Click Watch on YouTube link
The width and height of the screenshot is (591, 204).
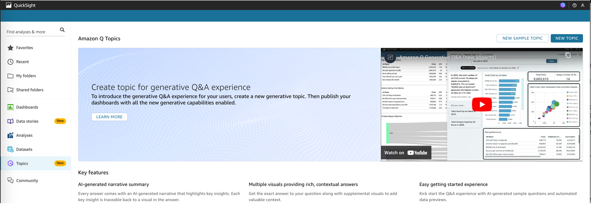[x=406, y=153]
